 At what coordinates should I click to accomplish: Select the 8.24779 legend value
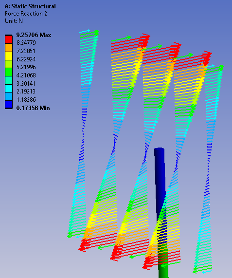coord(26,43)
